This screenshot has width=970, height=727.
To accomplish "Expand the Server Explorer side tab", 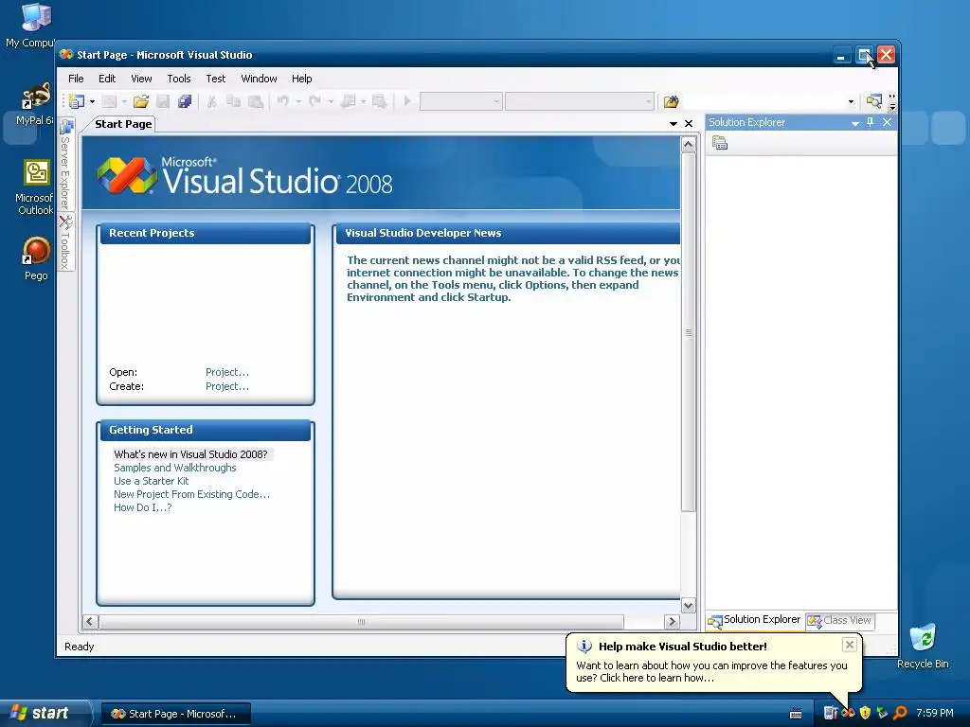I will [x=65, y=165].
